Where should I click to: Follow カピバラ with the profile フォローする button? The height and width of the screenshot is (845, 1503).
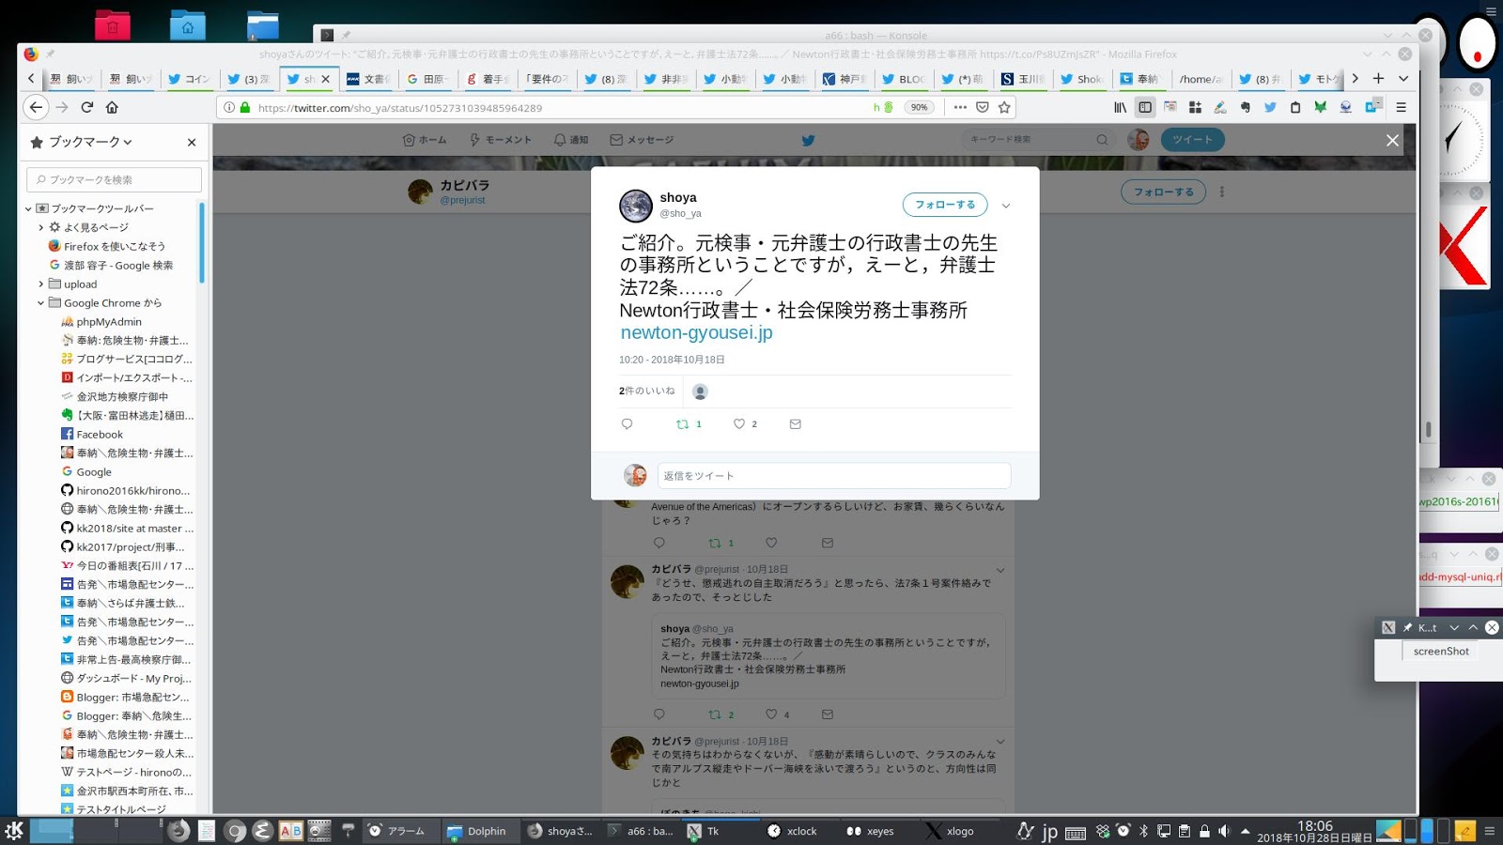[1163, 192]
